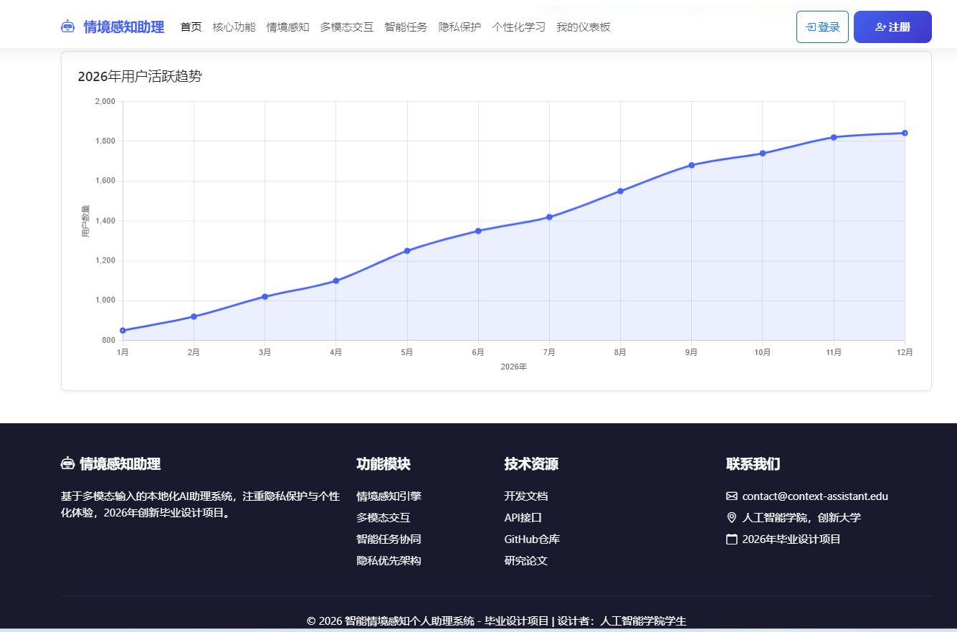Viewport: 957px width, 632px height.
Task: Click the 7月 data point on chart
Action: 549,217
